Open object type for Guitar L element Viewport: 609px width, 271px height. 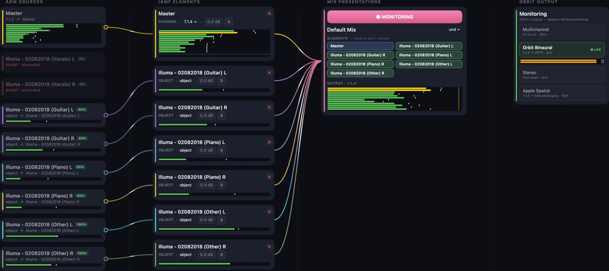(x=185, y=81)
